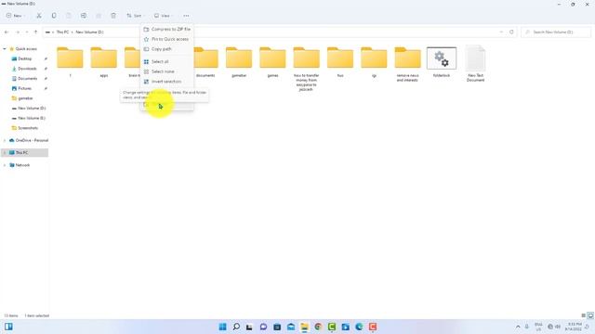This screenshot has width=595, height=334.
Task: Expand the Network node
Action: click(x=5, y=165)
